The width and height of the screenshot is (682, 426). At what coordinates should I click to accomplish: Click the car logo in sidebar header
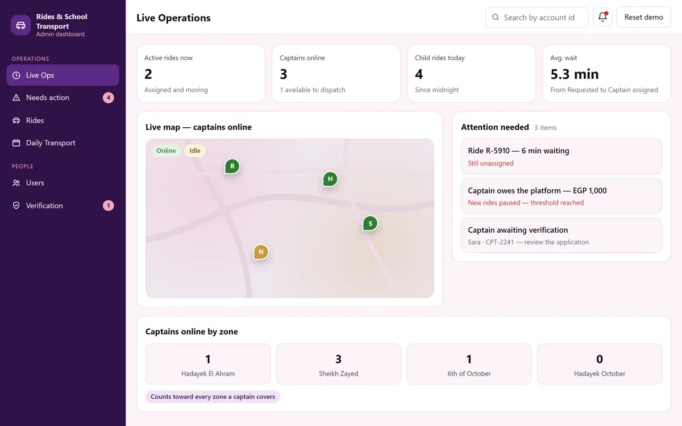(x=20, y=25)
